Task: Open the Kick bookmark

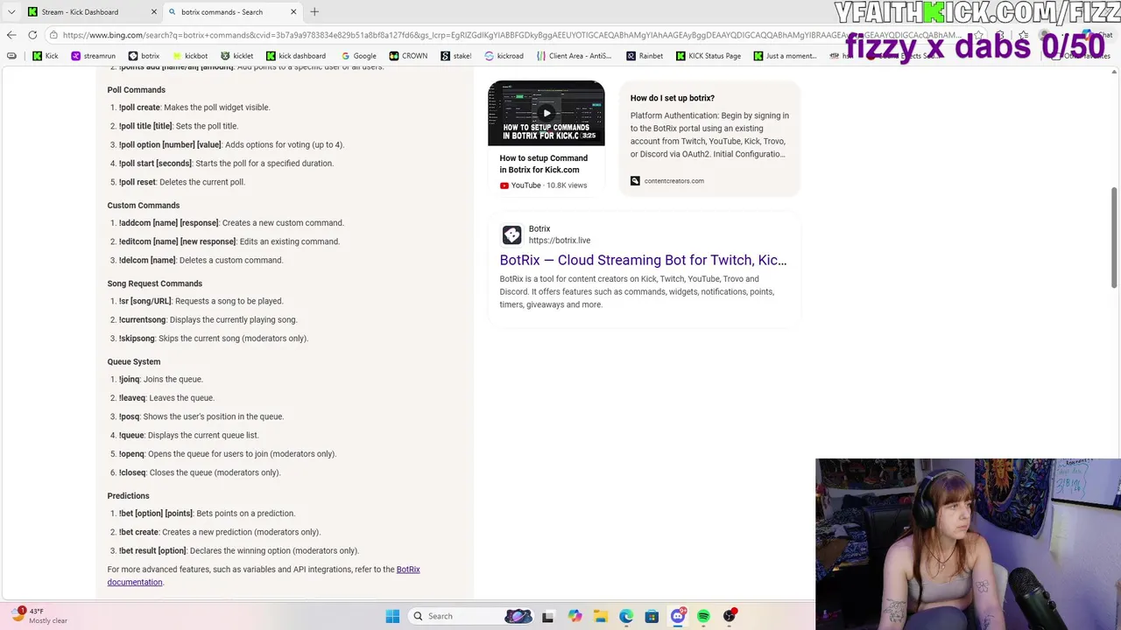Action: (x=46, y=56)
